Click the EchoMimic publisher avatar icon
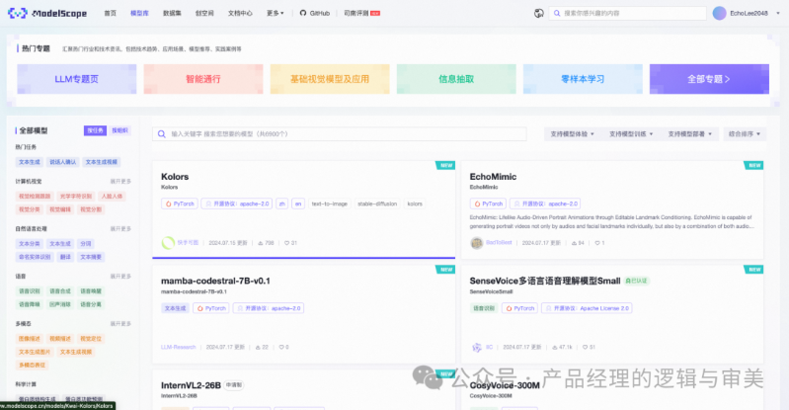This screenshot has width=789, height=410. point(477,243)
